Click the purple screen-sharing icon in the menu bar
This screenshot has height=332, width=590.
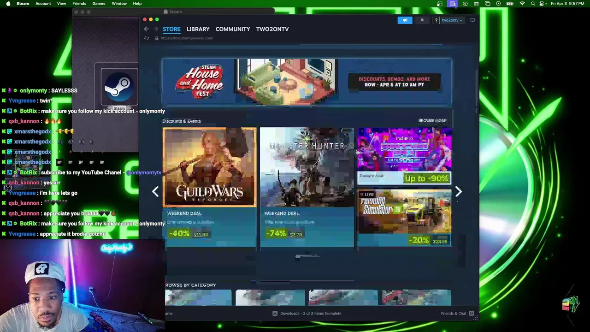(x=453, y=4)
